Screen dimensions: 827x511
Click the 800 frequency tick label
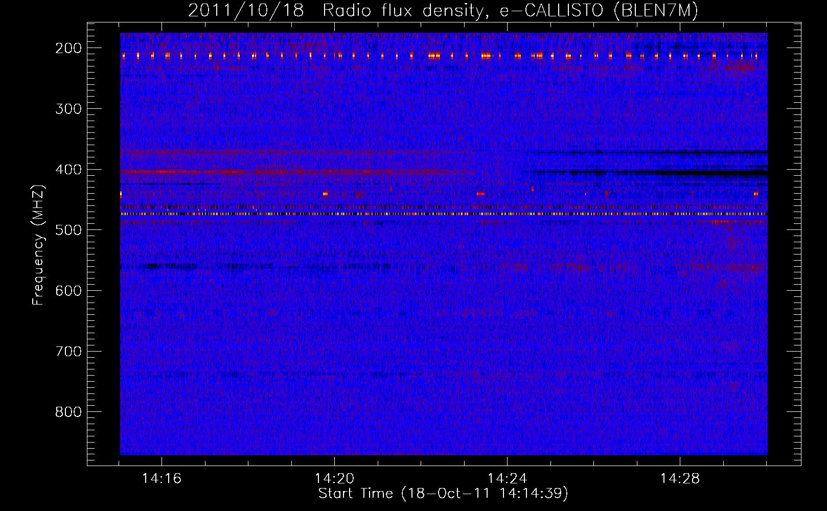point(68,412)
